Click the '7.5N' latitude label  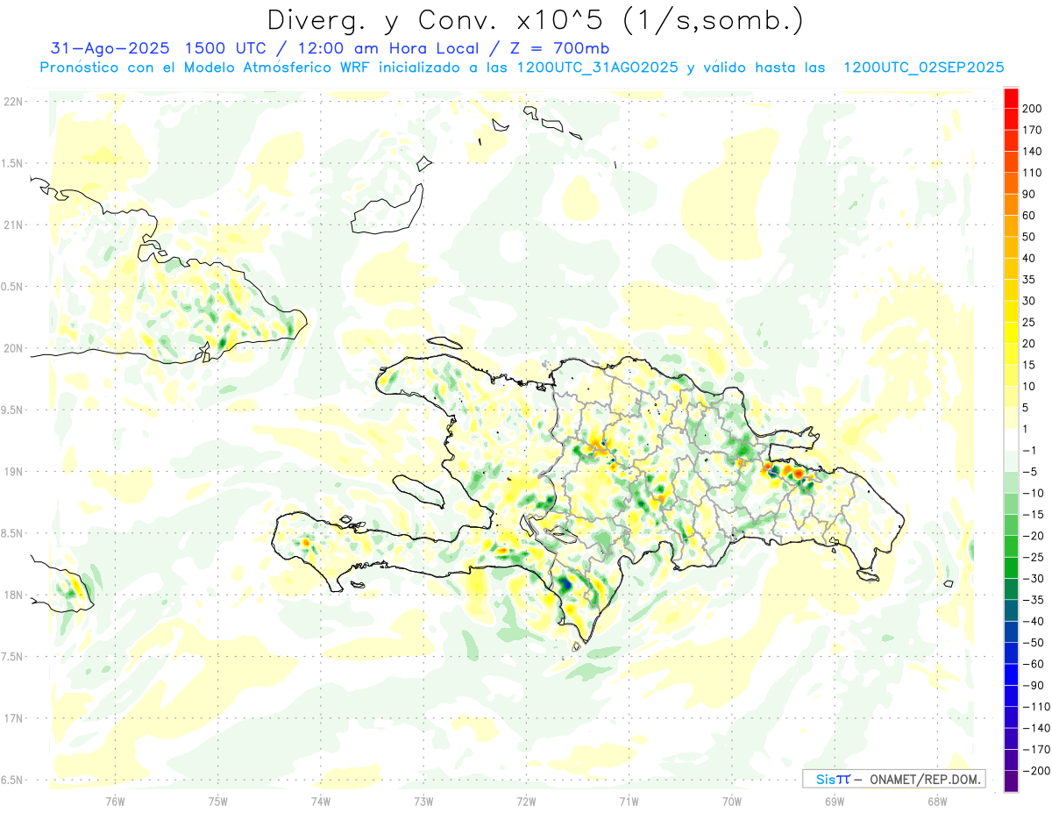click(x=11, y=656)
